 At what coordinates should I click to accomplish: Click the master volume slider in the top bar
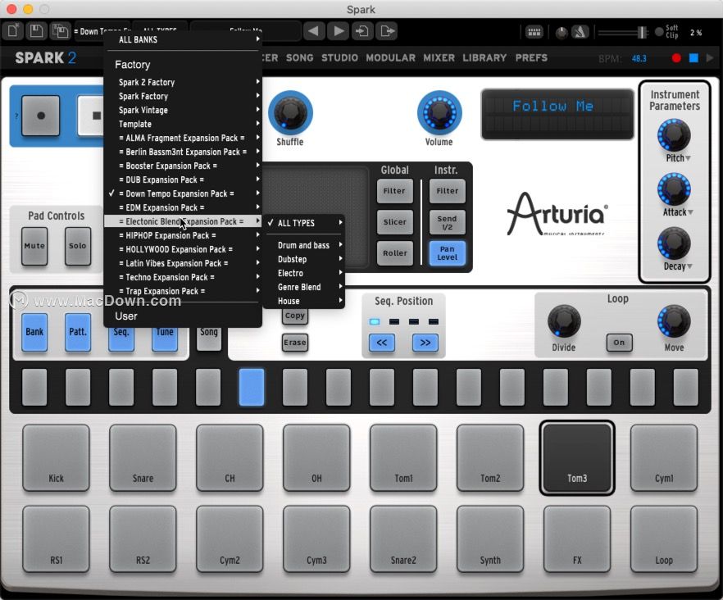pyautogui.click(x=622, y=32)
